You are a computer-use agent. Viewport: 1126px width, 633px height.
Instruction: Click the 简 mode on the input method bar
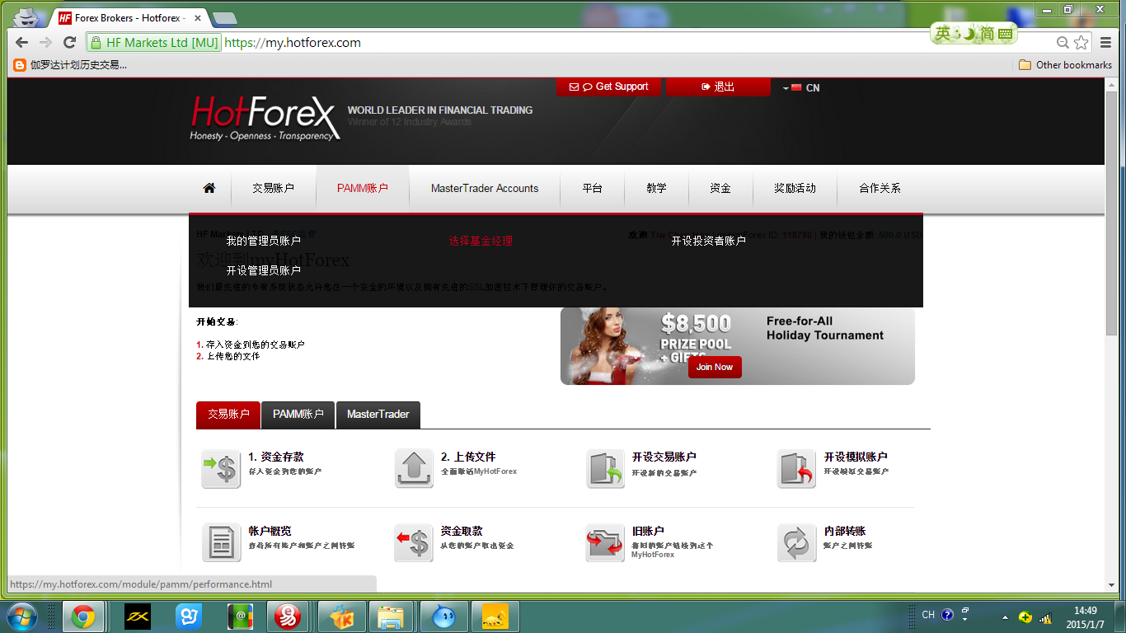[x=987, y=34]
